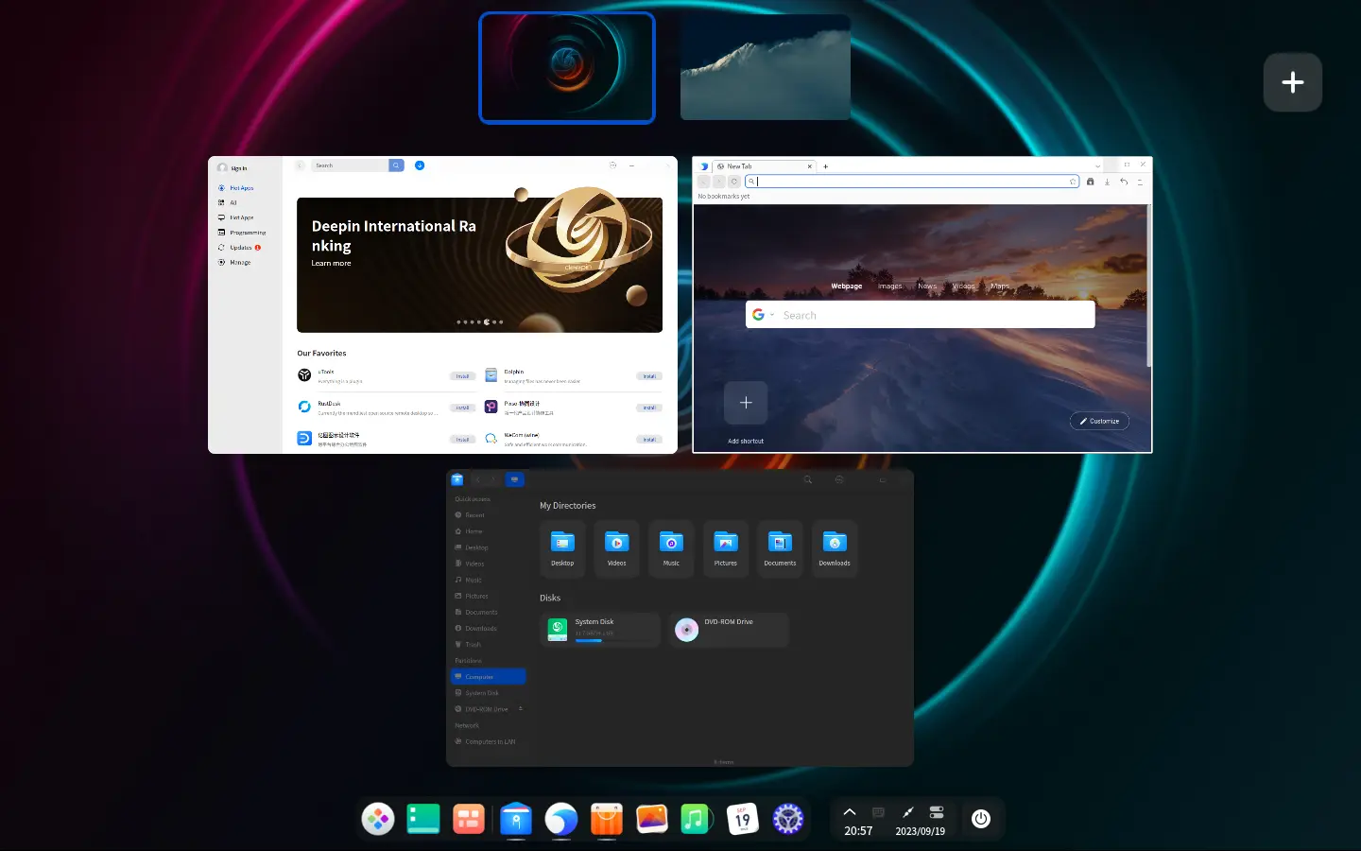Click the multitasking view dock icon
1361x851 pixels.
point(469,819)
